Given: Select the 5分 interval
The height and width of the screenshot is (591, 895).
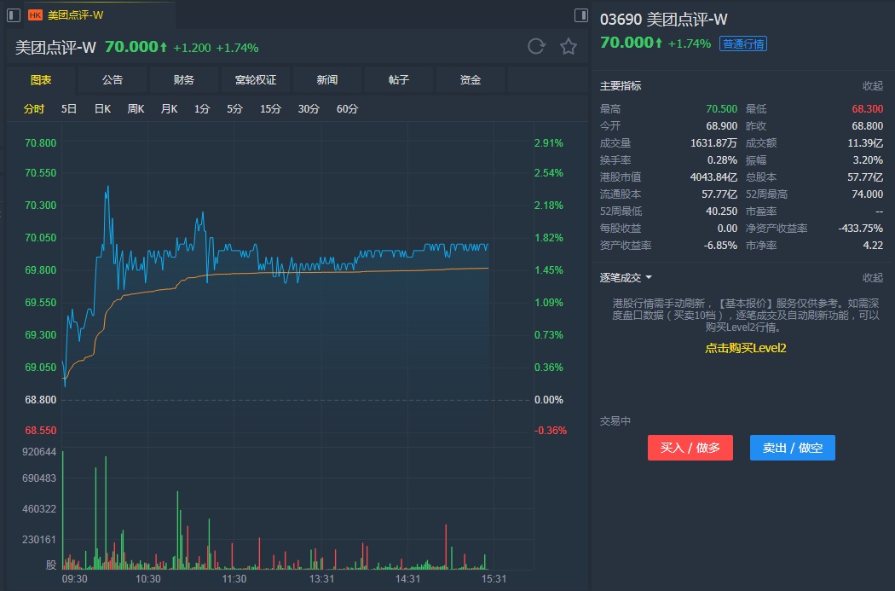Looking at the screenshot, I should 234,108.
